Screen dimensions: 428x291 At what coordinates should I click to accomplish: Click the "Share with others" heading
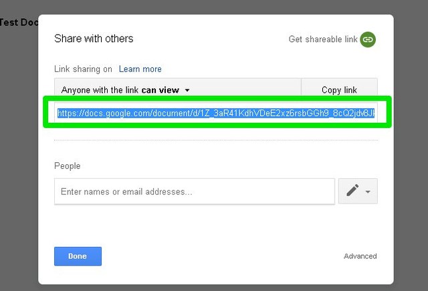[94, 39]
